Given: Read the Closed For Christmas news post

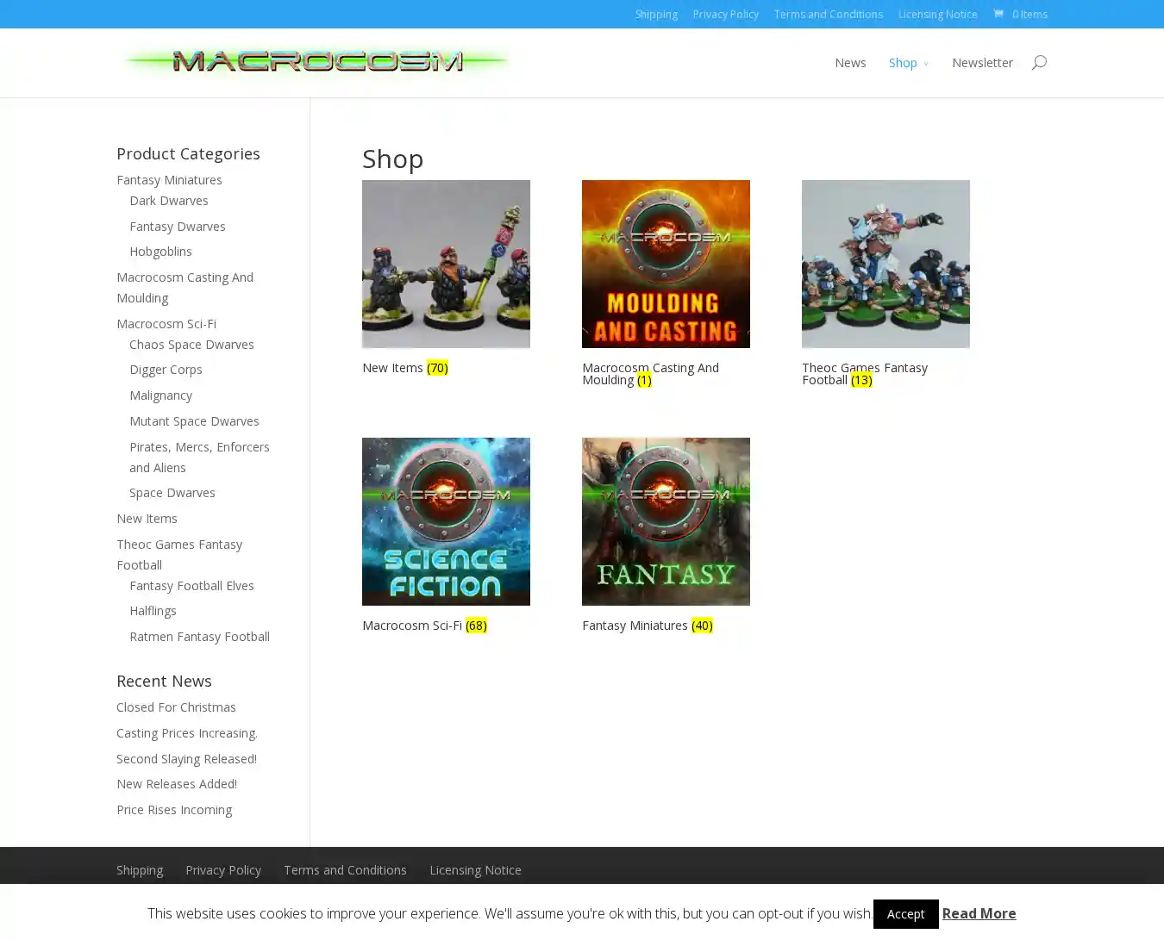Looking at the screenshot, I should click(176, 707).
